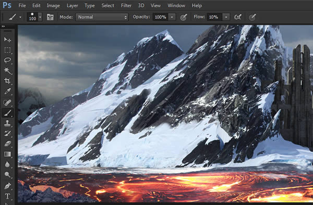Open the tool preset picker brush icon
Viewport: 313px width, 205px height.
13,17
